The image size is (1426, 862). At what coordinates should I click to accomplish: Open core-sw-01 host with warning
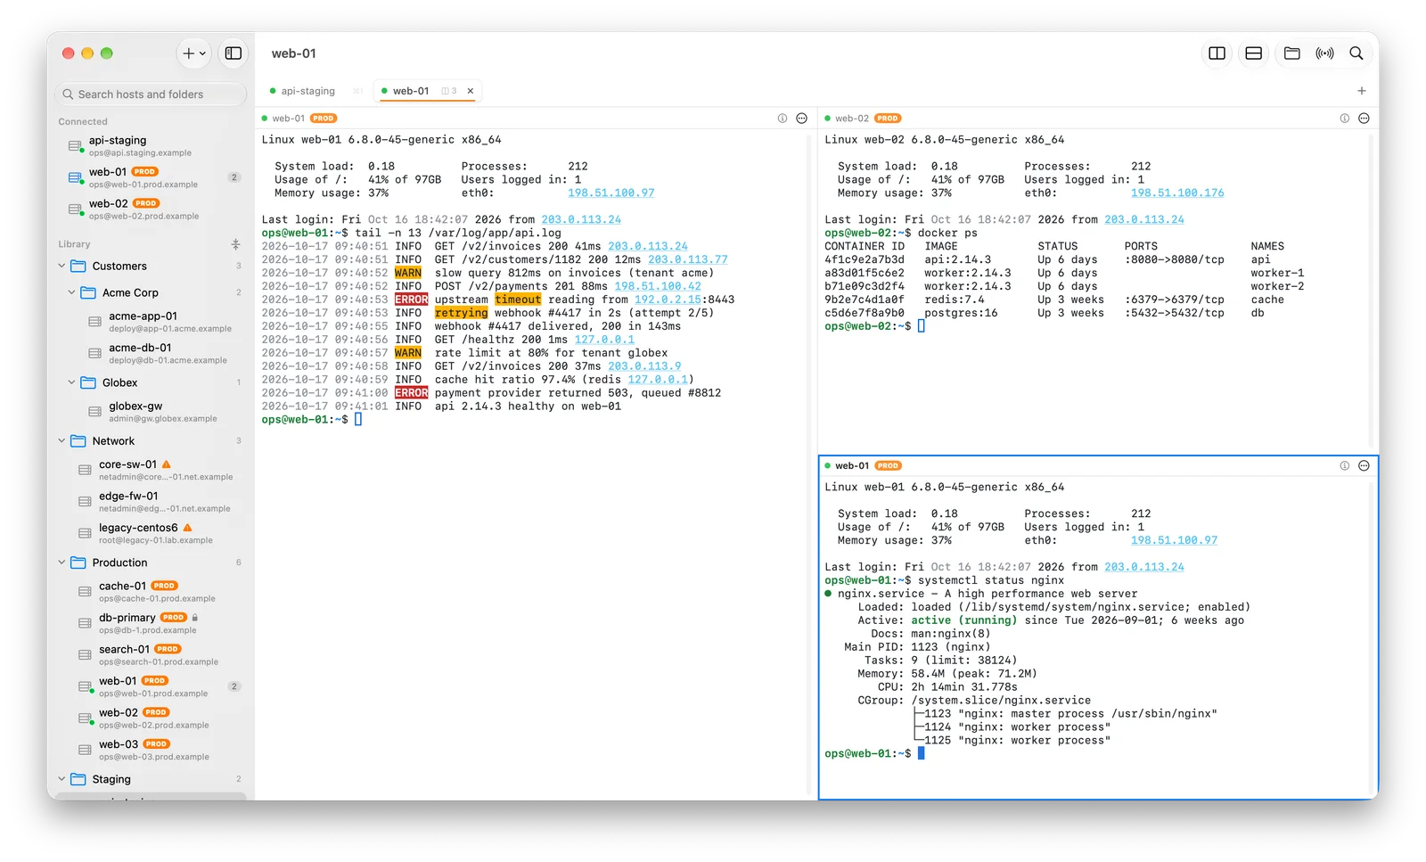click(151, 470)
